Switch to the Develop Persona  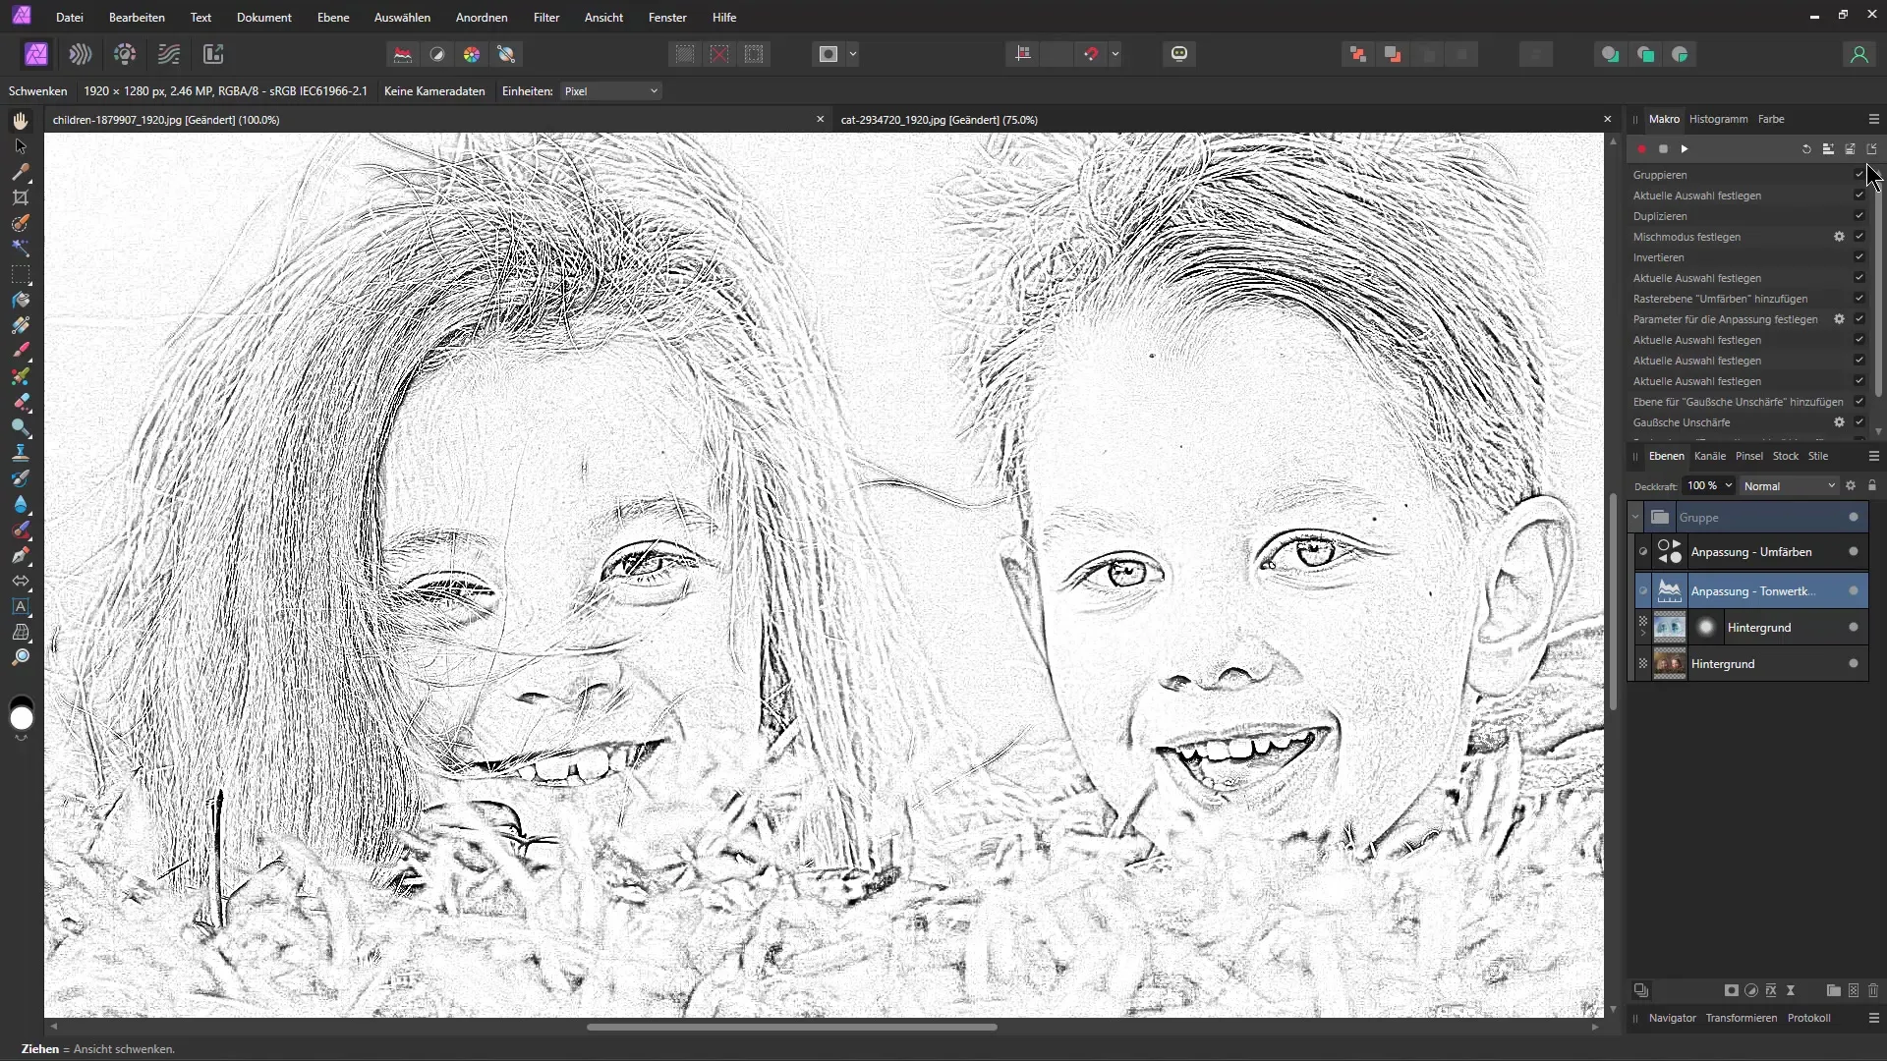pyautogui.click(x=125, y=54)
